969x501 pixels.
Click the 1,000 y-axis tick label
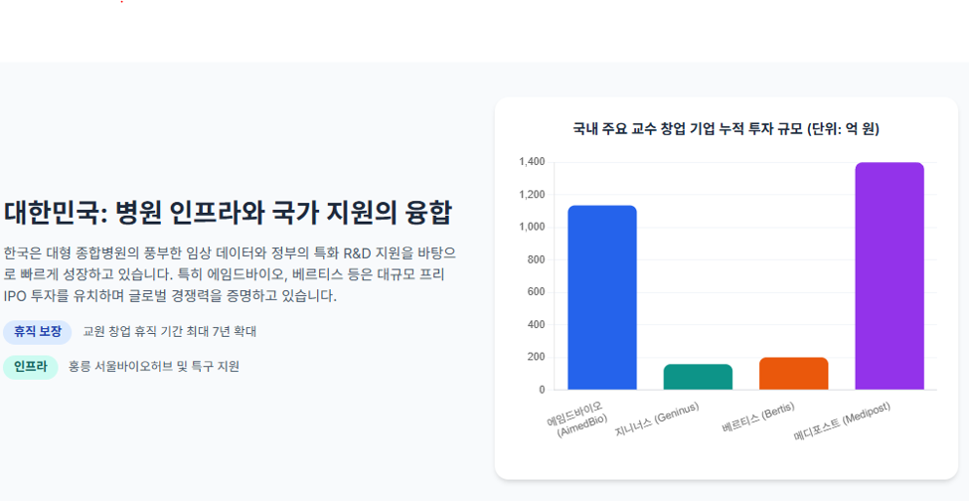point(532,228)
